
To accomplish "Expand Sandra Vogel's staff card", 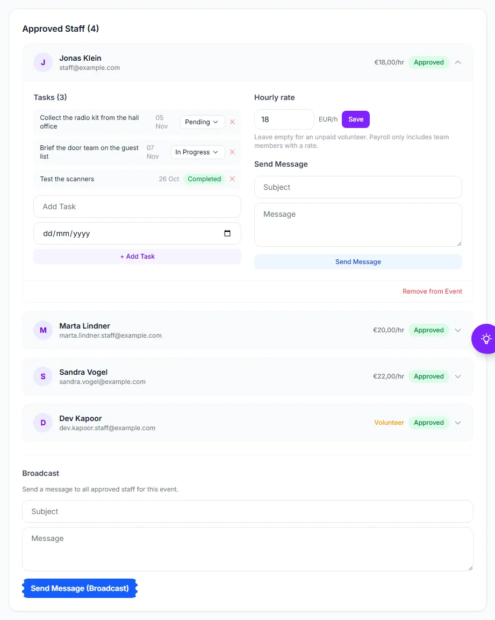I will point(458,376).
